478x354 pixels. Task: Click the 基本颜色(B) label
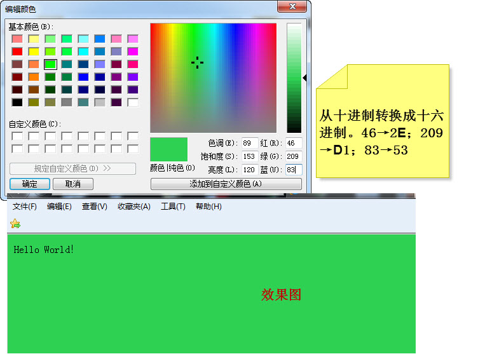[x=31, y=27]
